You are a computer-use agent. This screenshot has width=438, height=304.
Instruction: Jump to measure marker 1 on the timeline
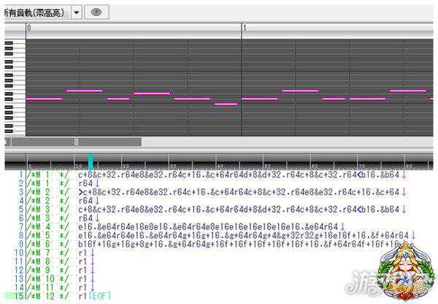click(x=245, y=28)
